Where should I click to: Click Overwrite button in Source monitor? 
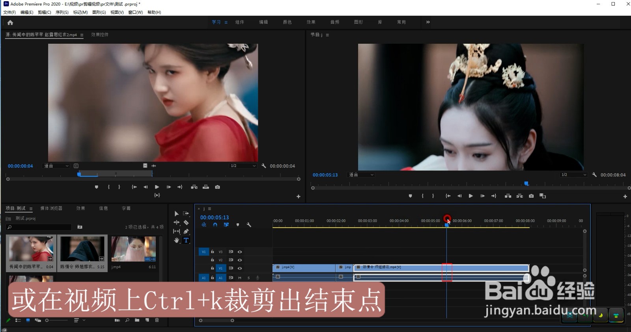point(205,187)
